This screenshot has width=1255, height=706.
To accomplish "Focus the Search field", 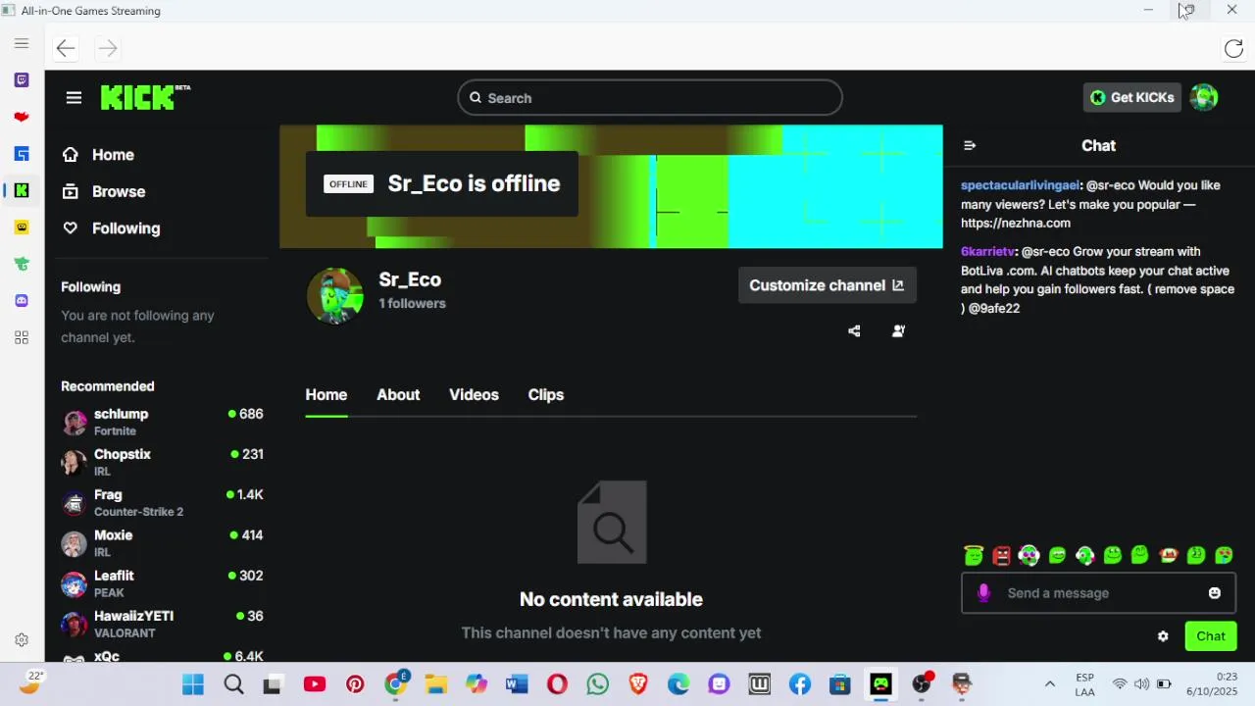I will pyautogui.click(x=649, y=98).
